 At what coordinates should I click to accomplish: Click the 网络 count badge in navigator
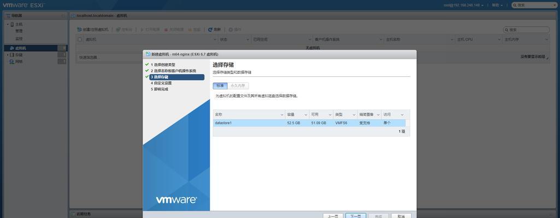(x=62, y=62)
